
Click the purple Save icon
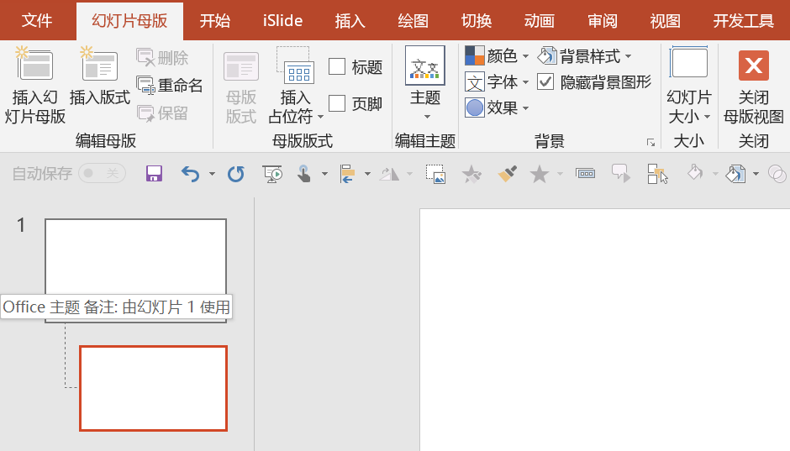pos(154,174)
